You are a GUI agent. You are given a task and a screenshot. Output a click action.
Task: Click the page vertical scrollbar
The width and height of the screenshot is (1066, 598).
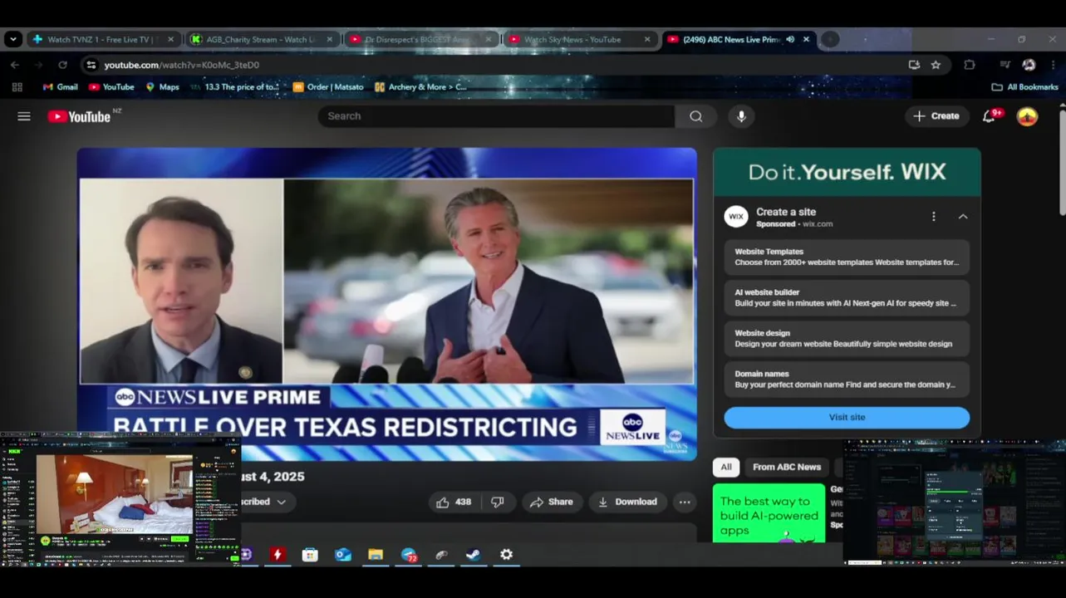coord(1061,161)
